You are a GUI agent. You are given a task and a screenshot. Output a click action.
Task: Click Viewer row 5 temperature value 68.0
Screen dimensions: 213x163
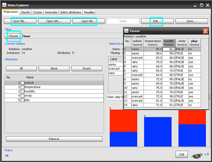click(x=153, y=67)
